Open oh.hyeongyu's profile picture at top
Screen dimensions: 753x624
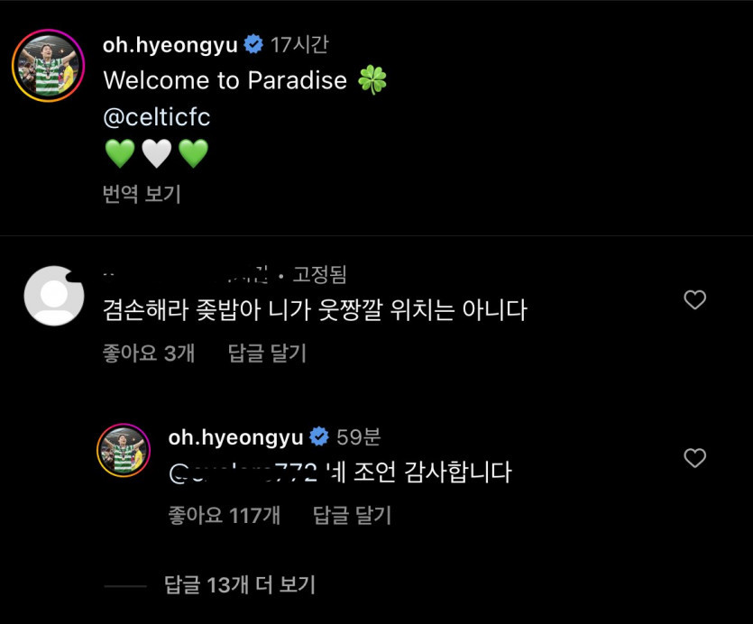click(48, 65)
